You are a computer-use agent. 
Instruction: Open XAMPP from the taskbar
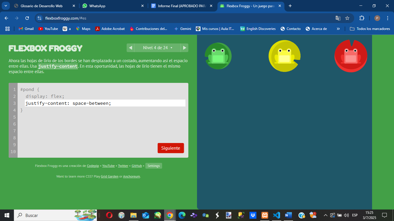tap(265, 215)
